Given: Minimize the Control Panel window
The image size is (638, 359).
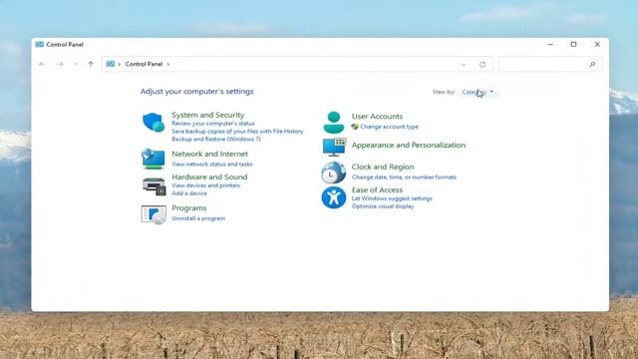Looking at the screenshot, I should (550, 44).
